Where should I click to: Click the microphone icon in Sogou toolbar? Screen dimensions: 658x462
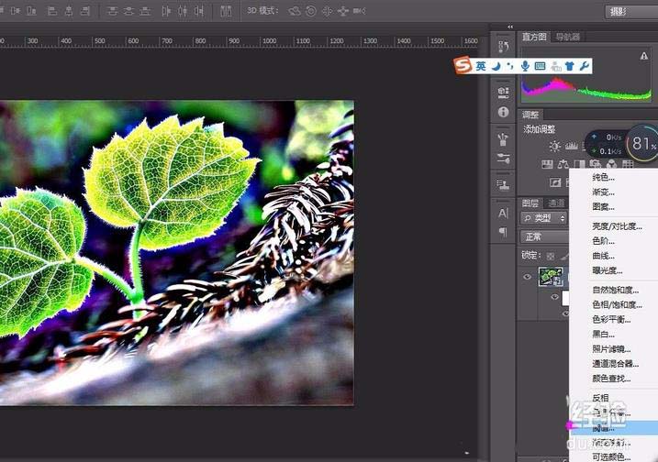pos(525,66)
